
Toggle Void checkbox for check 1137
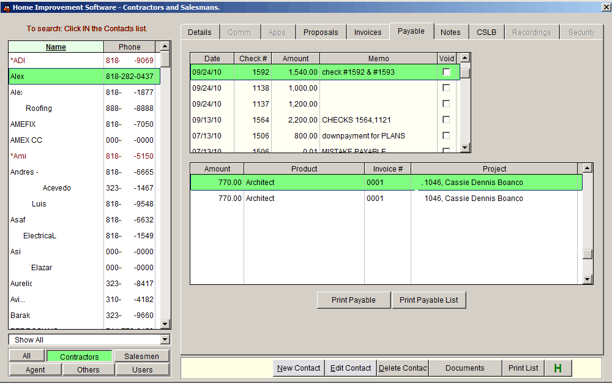(x=446, y=104)
